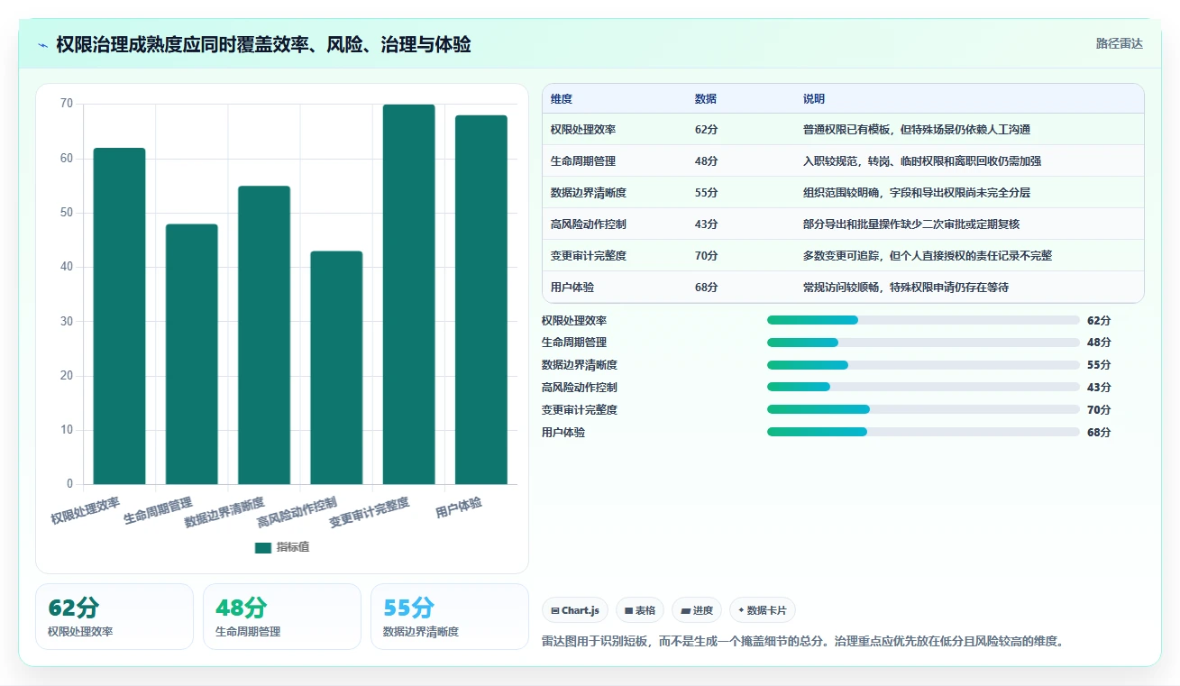Click the footnote text starting with 雷达图用于
The height and width of the screenshot is (686, 1180).
click(x=803, y=642)
